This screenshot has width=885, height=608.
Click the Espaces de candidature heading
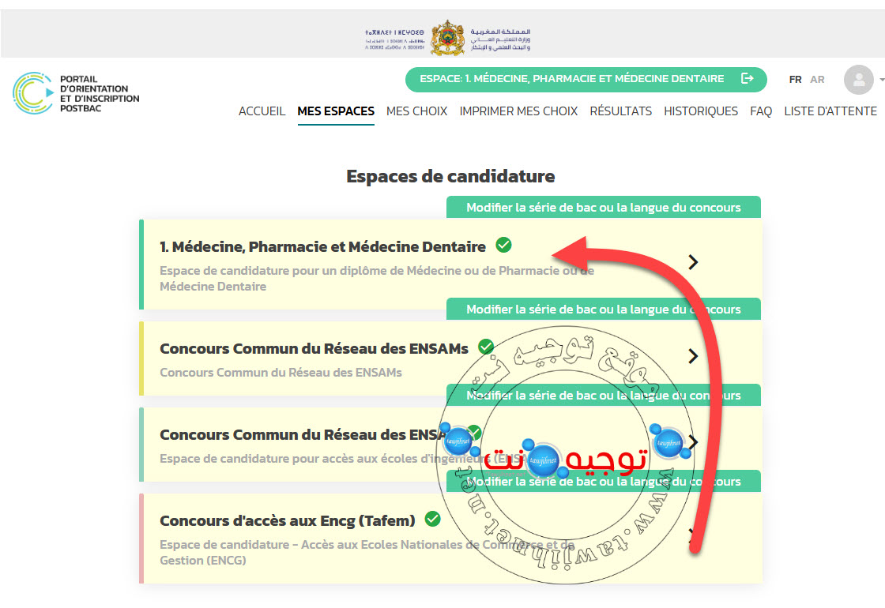pos(450,176)
